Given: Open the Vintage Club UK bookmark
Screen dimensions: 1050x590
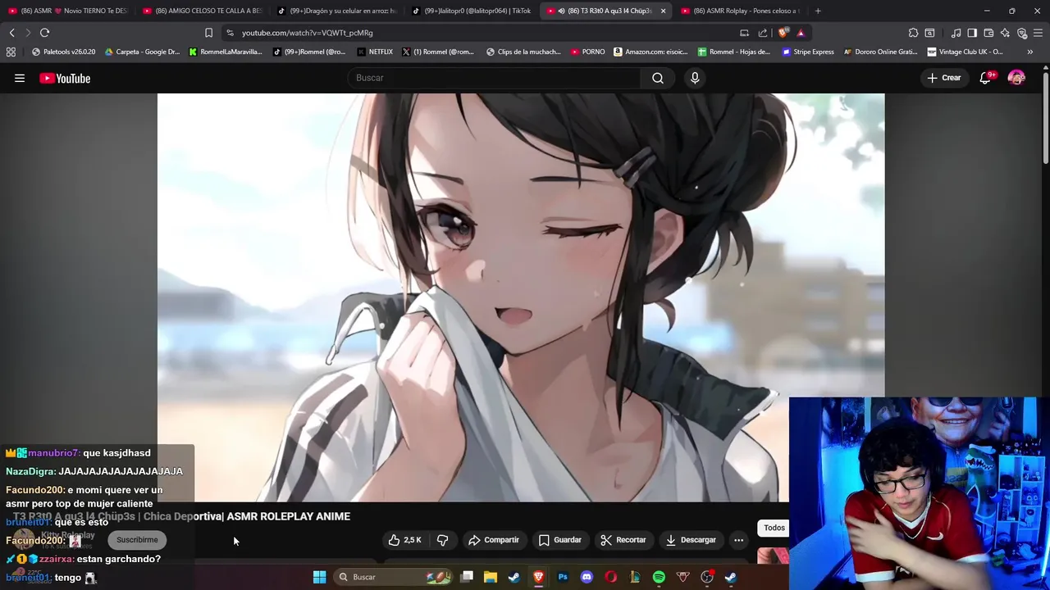Looking at the screenshot, I should pyautogui.click(x=965, y=52).
